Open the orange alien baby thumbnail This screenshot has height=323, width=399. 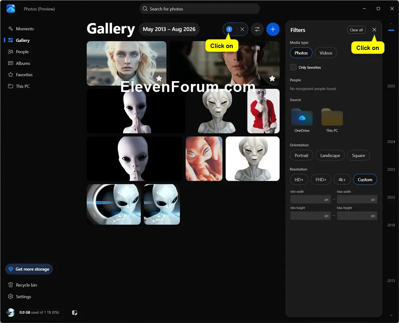click(204, 159)
